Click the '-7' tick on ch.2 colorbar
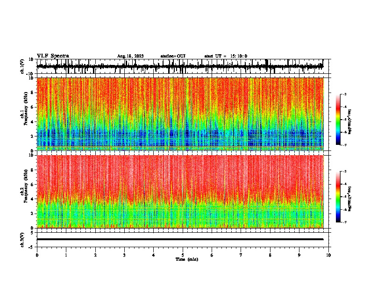Screen dimensions: 370x286 pos(345,222)
